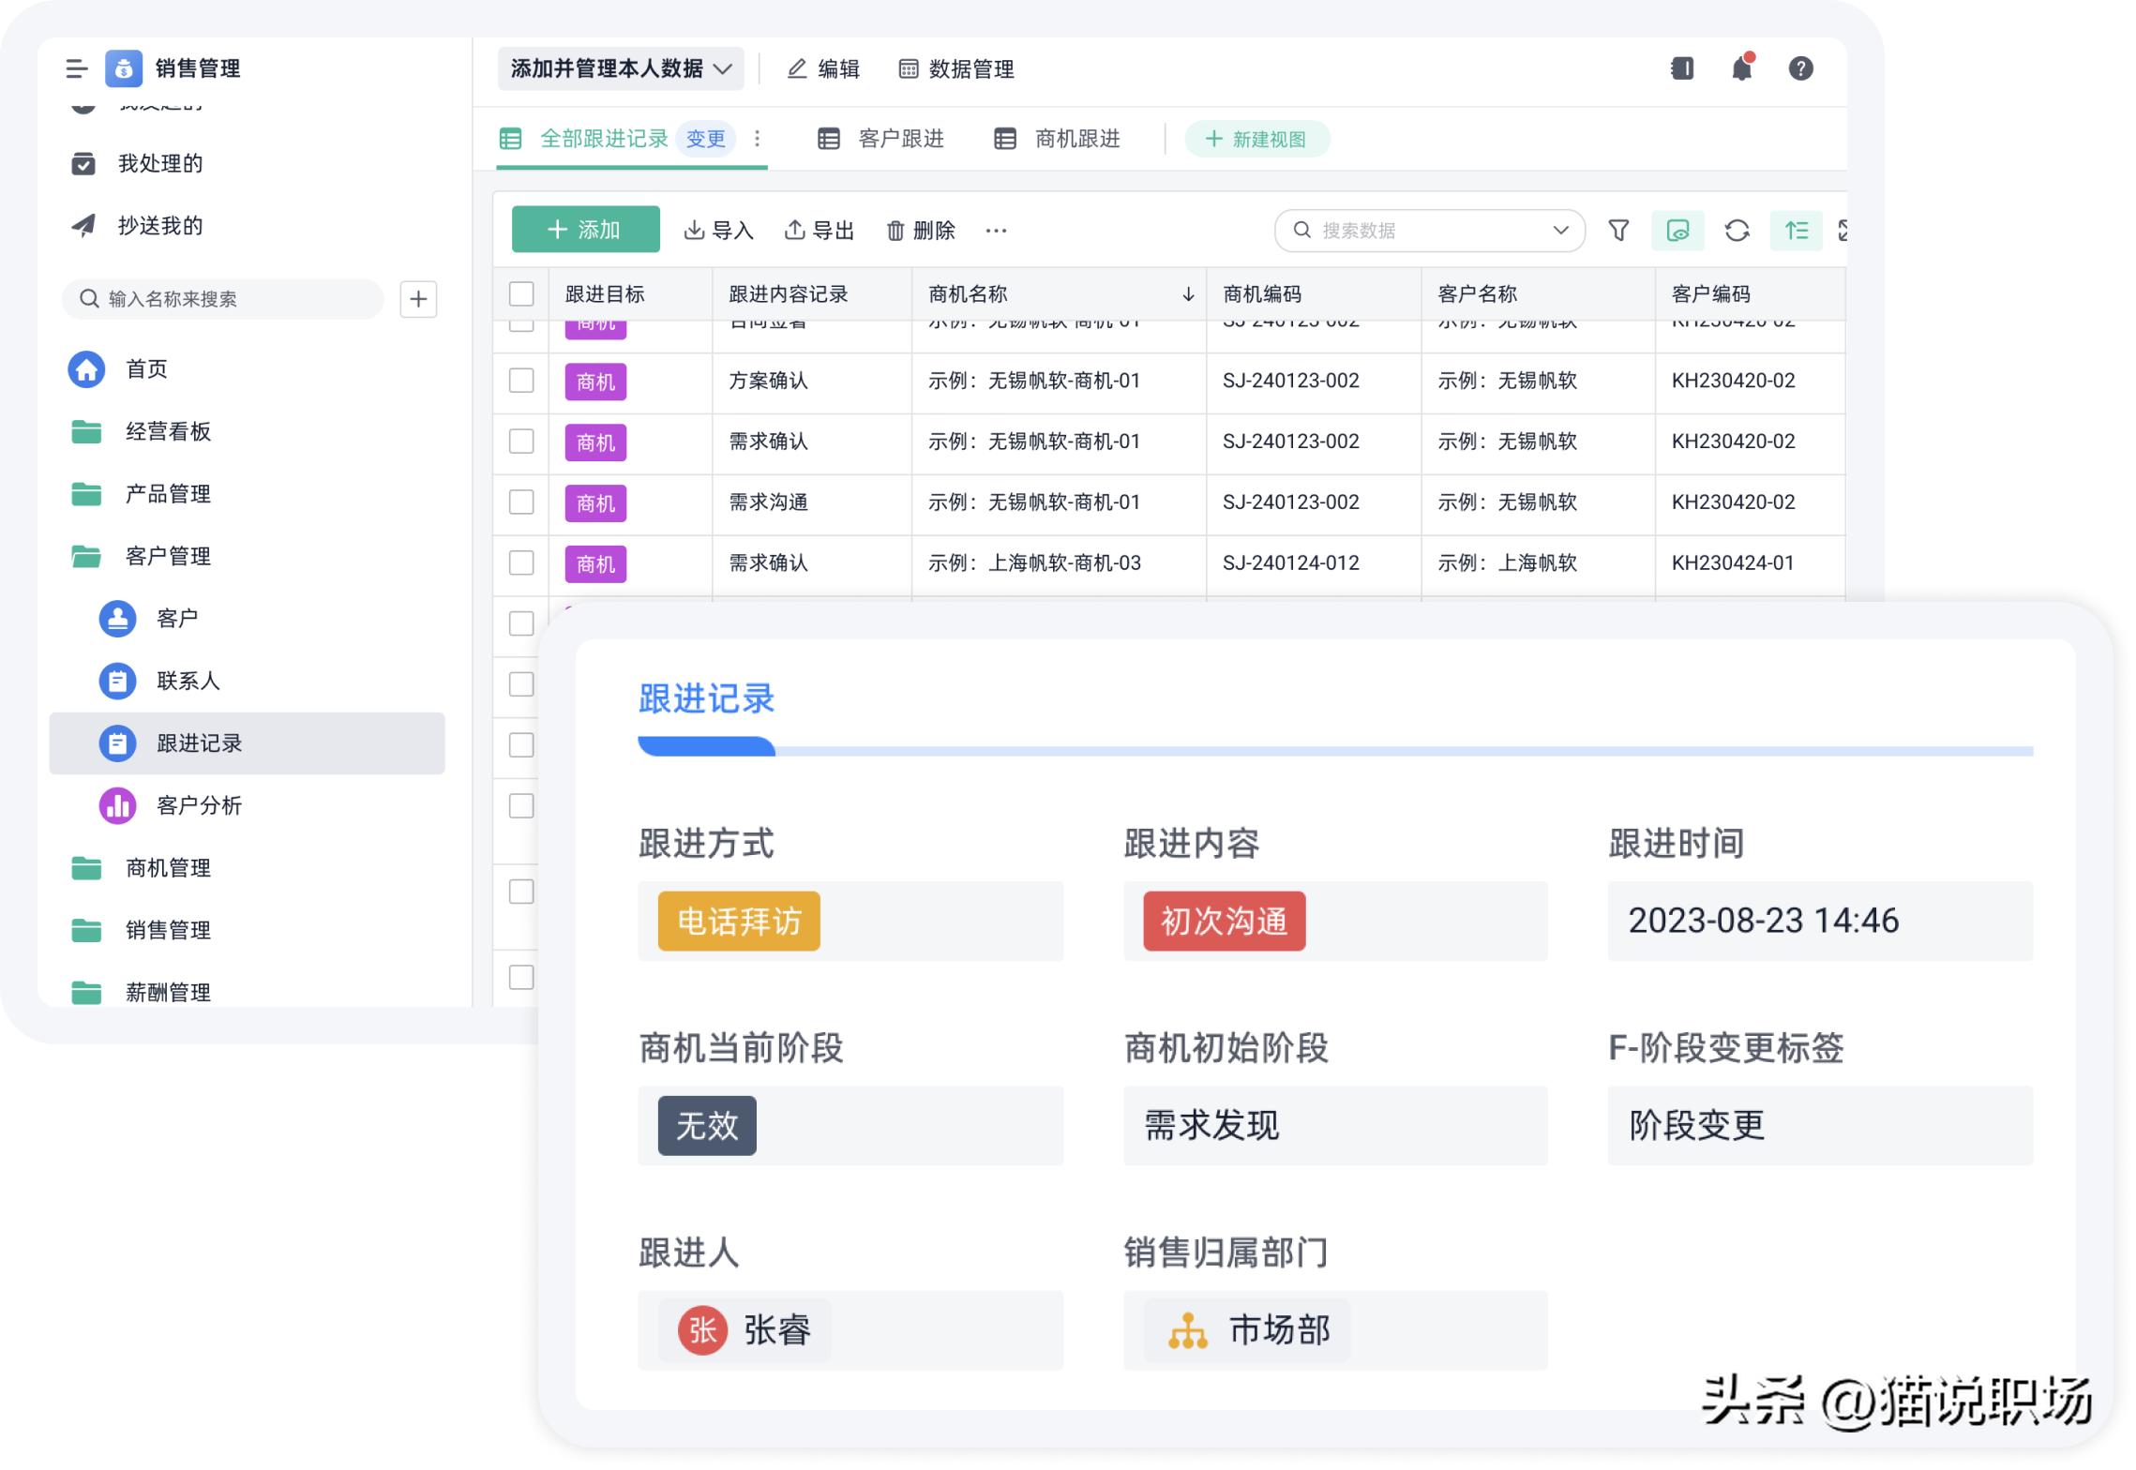
Task: Open the 跟进记录 item in the sidebar
Action: pyautogui.click(x=198, y=742)
